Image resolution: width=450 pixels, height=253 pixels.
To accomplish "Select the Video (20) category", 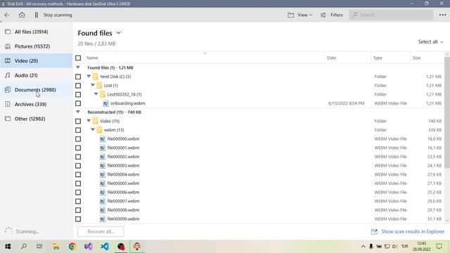I will click(36, 61).
